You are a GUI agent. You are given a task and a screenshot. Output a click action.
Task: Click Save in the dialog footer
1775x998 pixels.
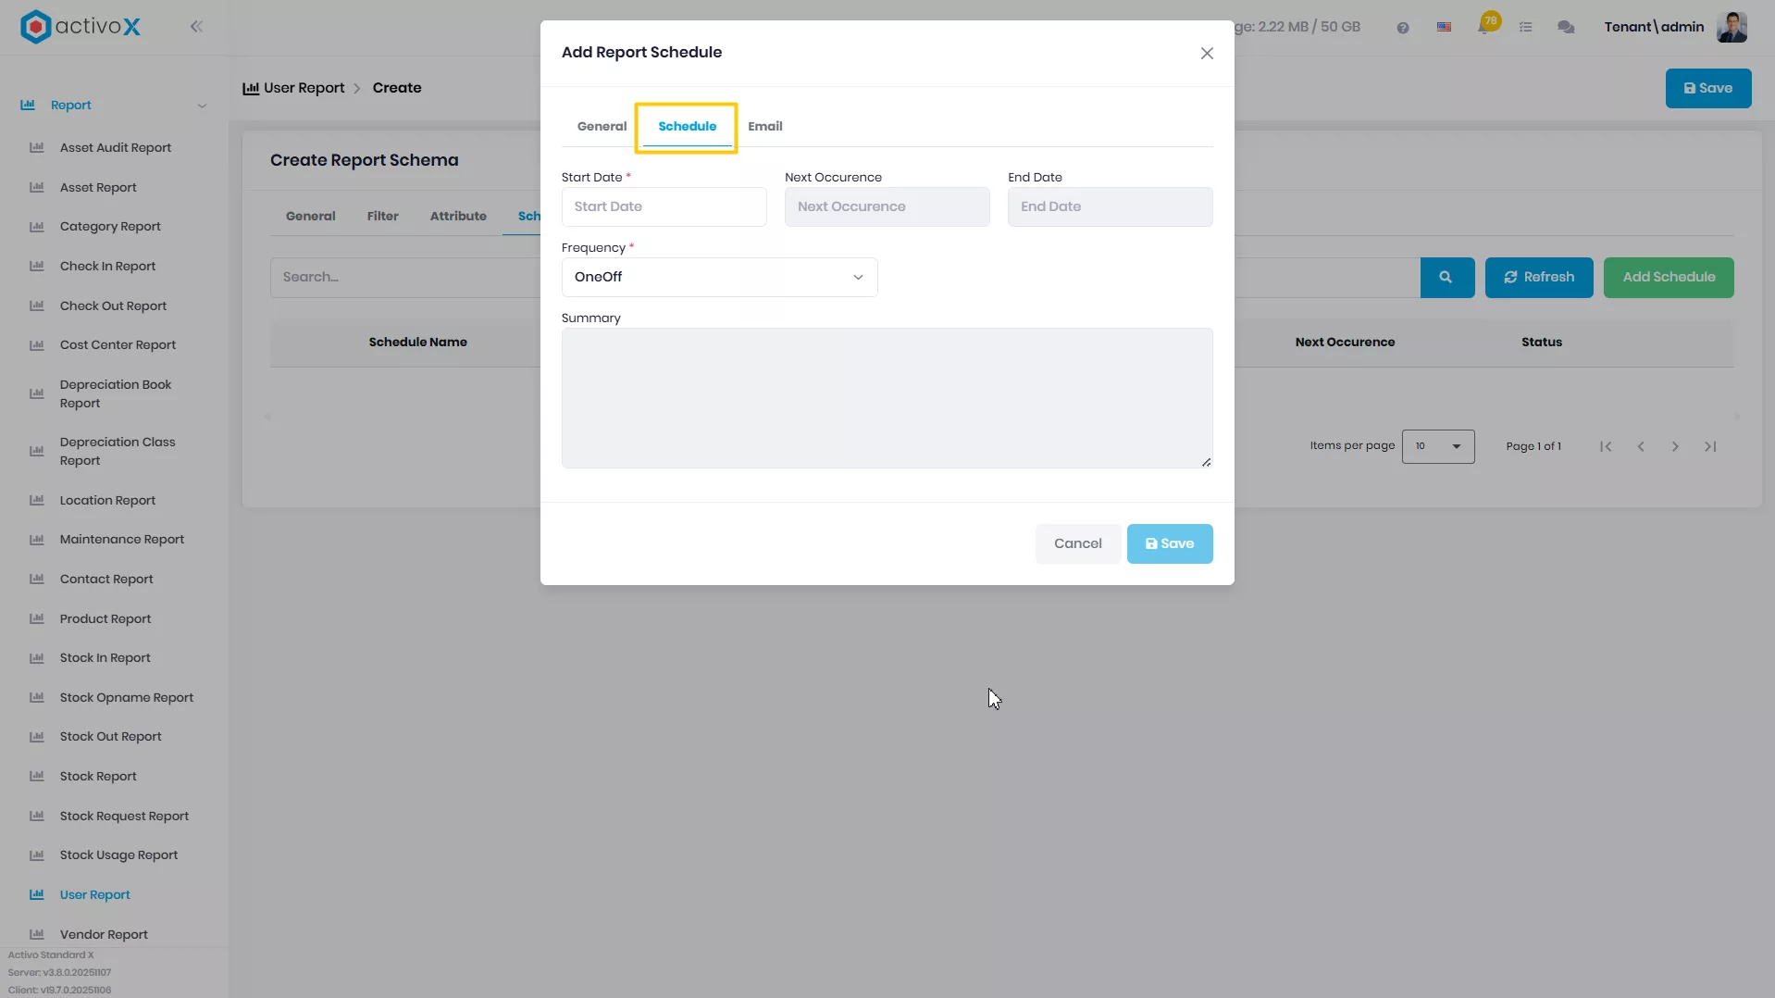(x=1169, y=544)
